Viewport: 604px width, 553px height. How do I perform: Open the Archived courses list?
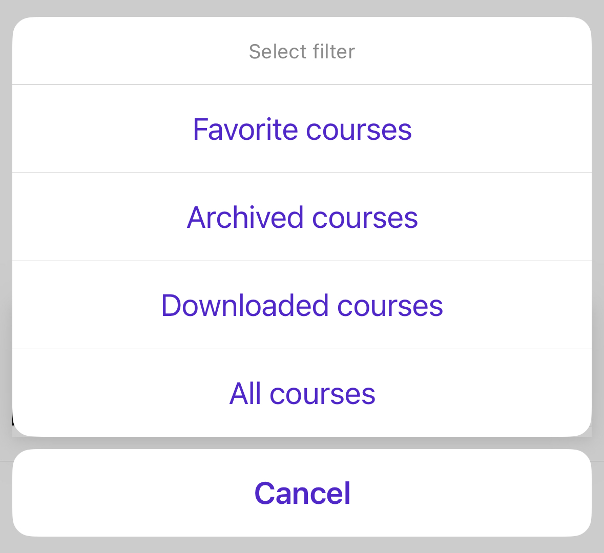302,217
